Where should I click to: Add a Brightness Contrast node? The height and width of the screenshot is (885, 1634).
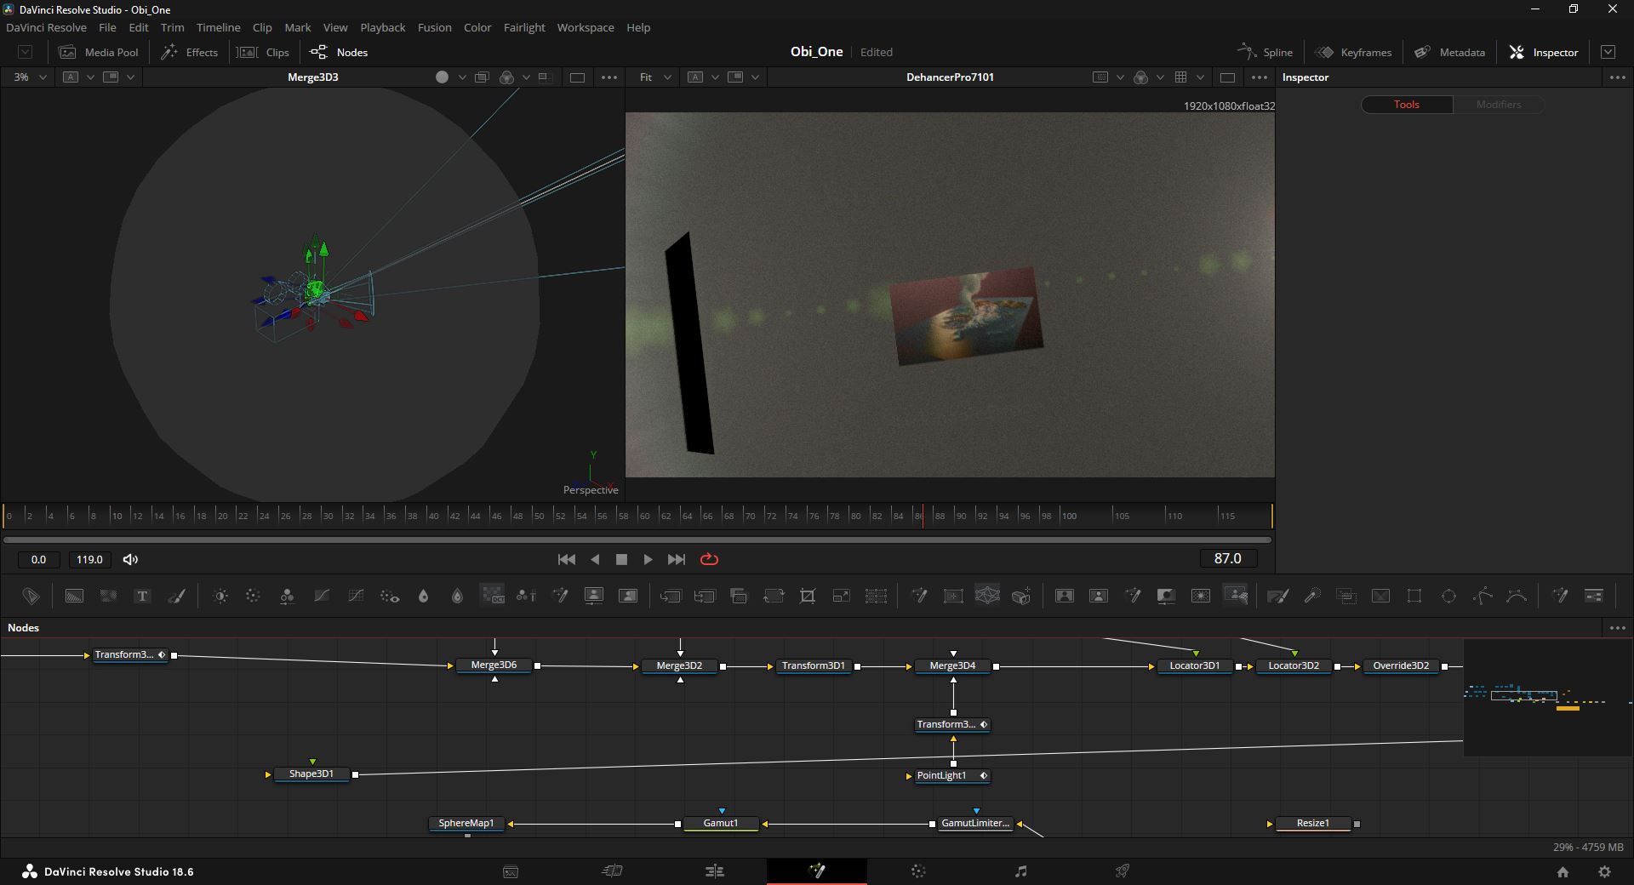(x=220, y=597)
